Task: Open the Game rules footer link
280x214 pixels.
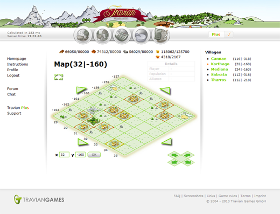Action: (x=228, y=196)
